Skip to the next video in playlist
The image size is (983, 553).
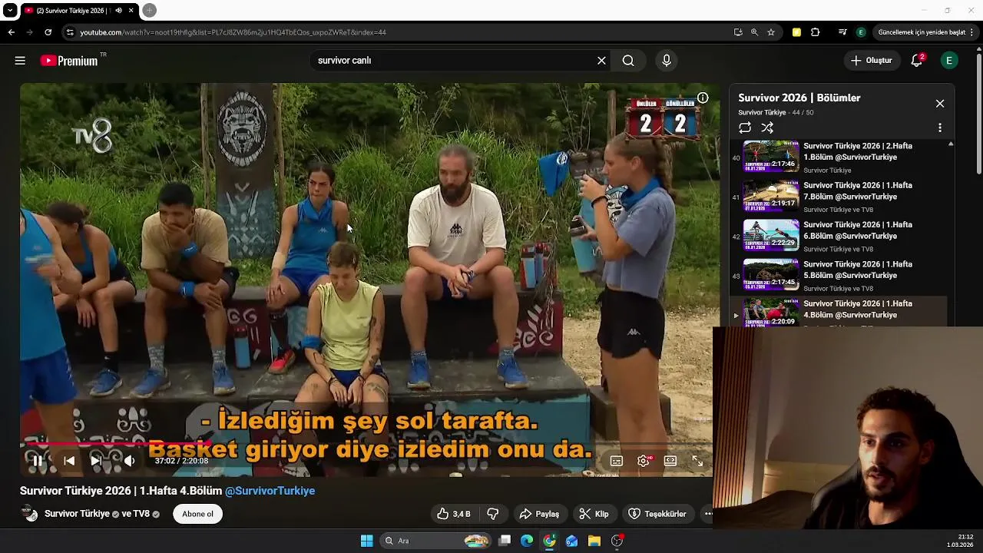click(96, 461)
